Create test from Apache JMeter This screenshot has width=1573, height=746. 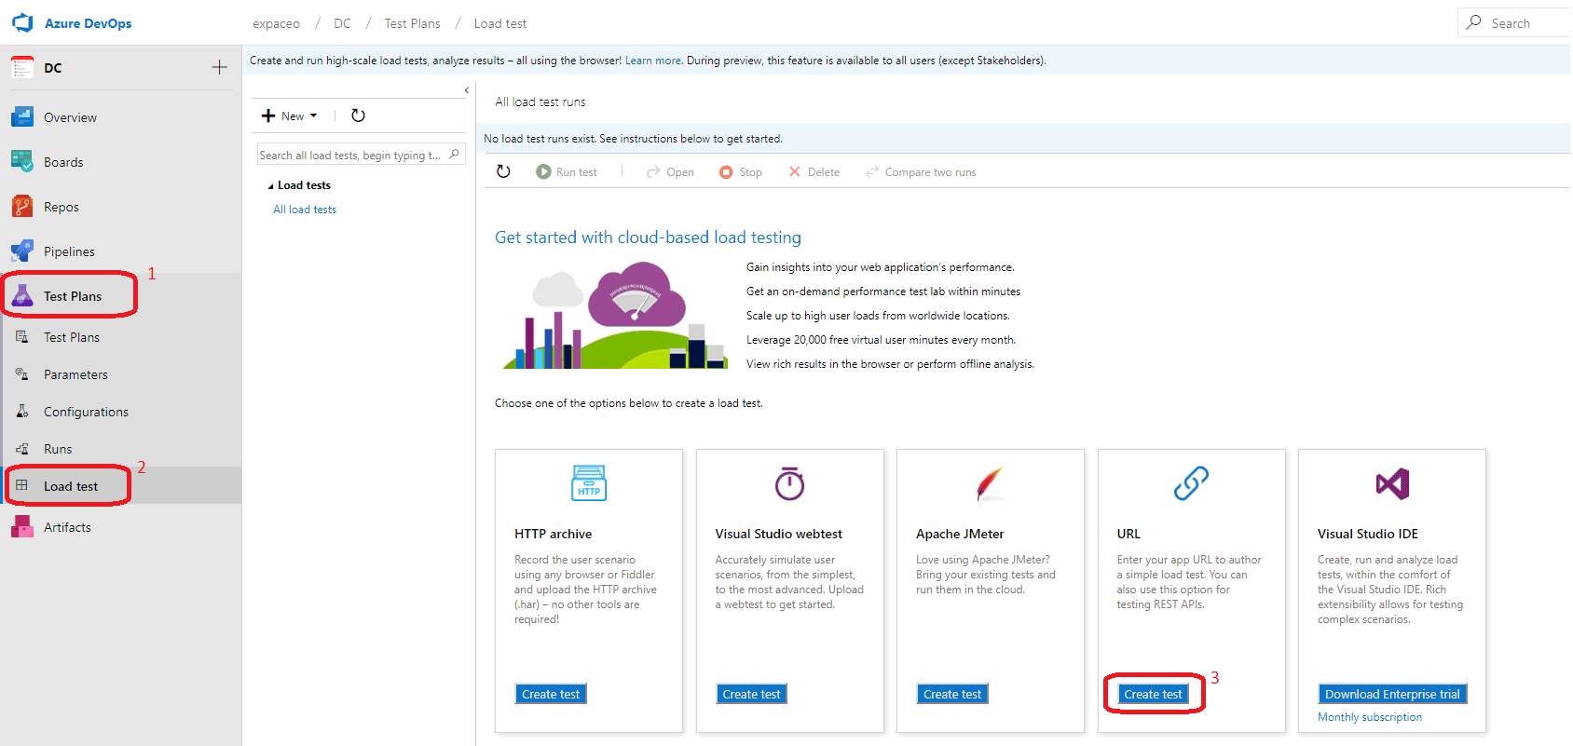[x=952, y=694]
